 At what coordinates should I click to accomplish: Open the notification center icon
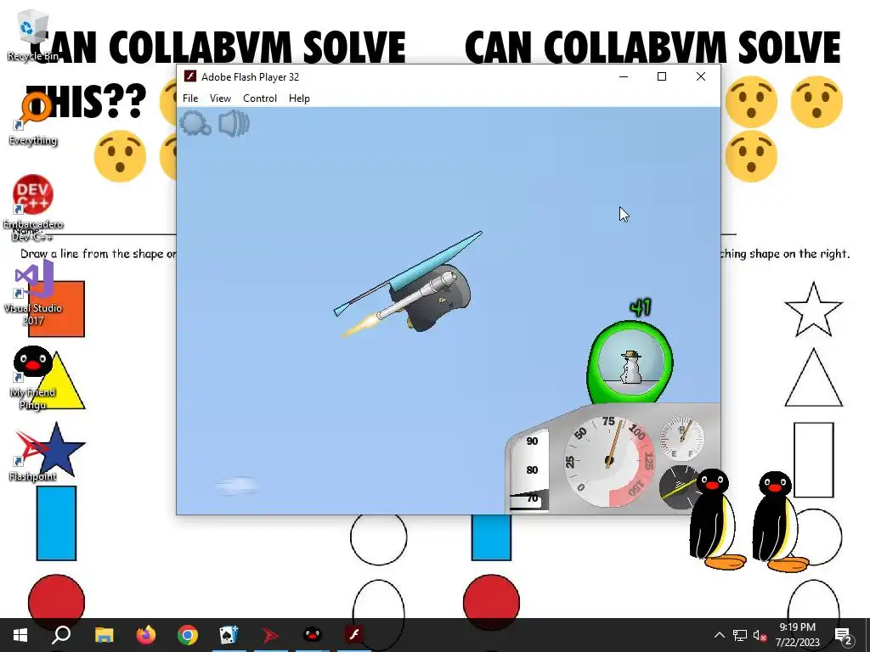click(x=844, y=635)
